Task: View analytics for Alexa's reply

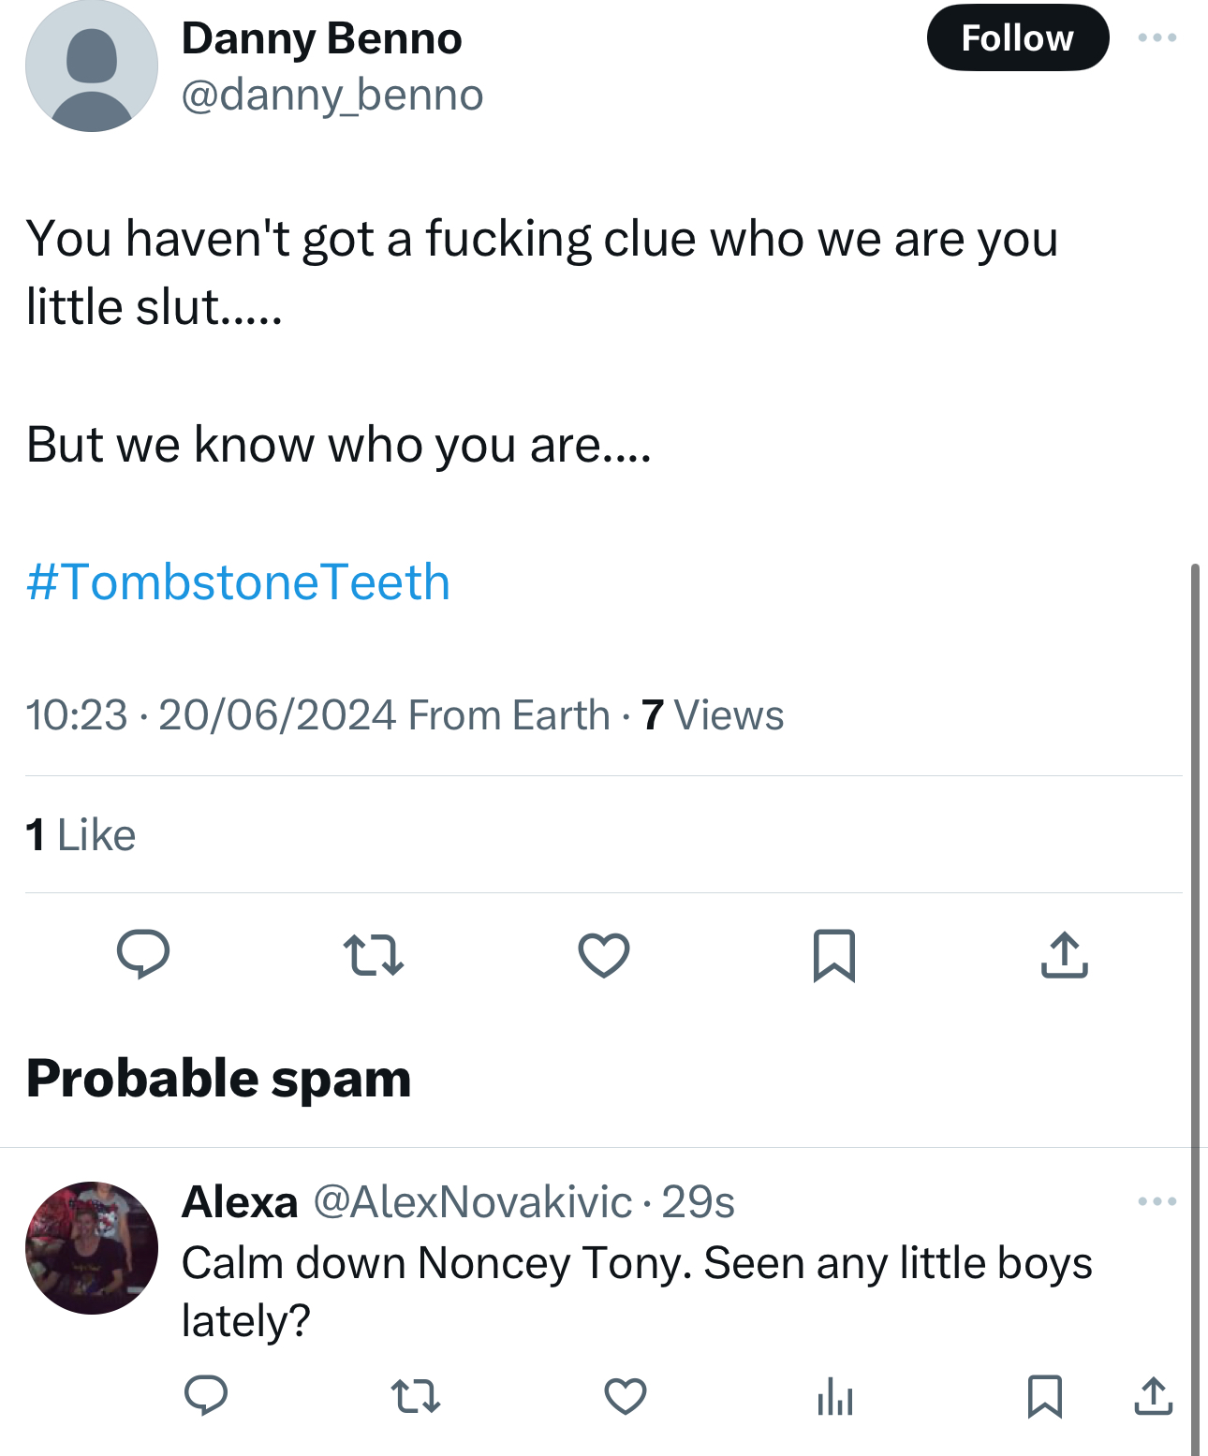Action: click(x=835, y=1398)
